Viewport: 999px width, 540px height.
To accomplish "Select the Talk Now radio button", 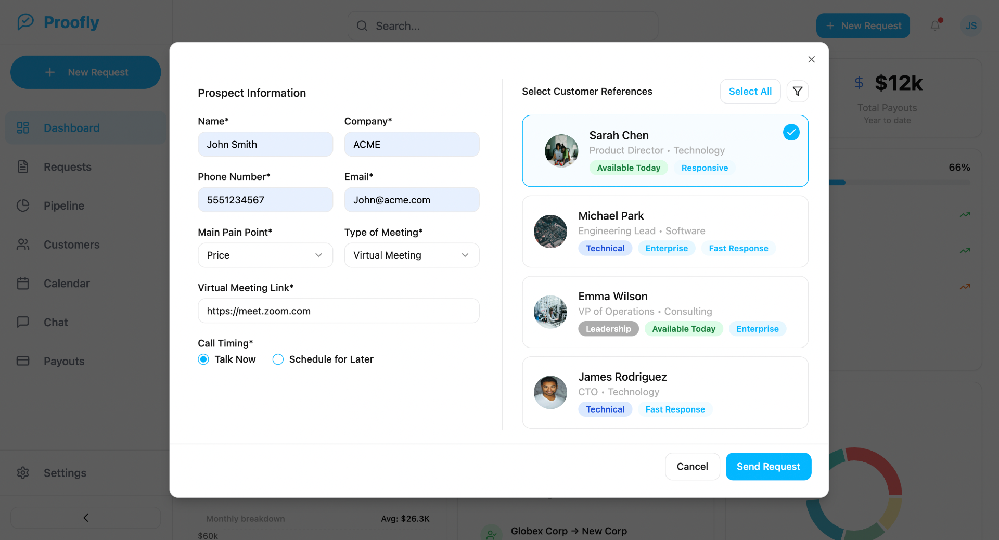I will click(203, 359).
